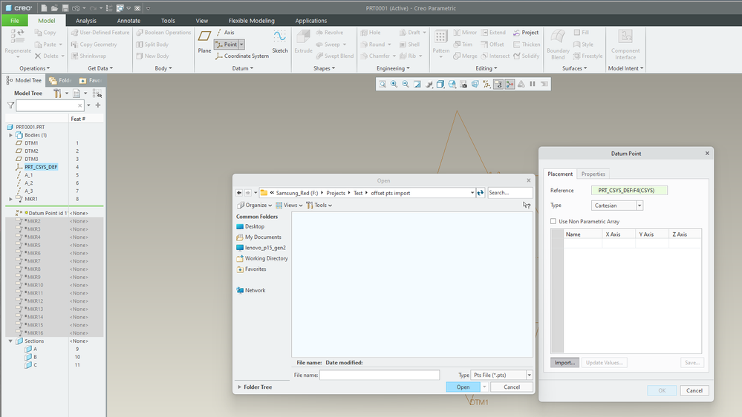Expand the Folder Tree section

[239, 387]
